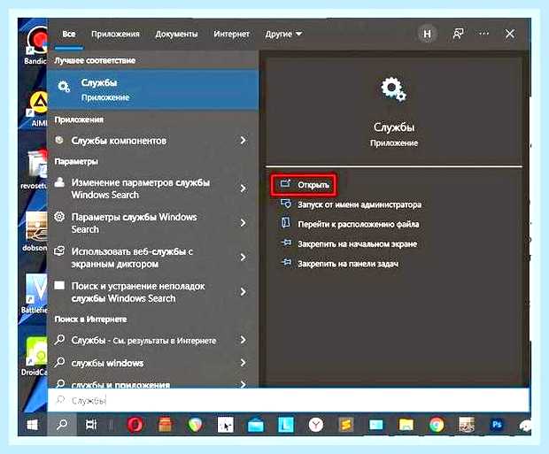This screenshot has width=549, height=454.
Task: Expand arrow for службы windows suggestion
Action: coord(243,363)
